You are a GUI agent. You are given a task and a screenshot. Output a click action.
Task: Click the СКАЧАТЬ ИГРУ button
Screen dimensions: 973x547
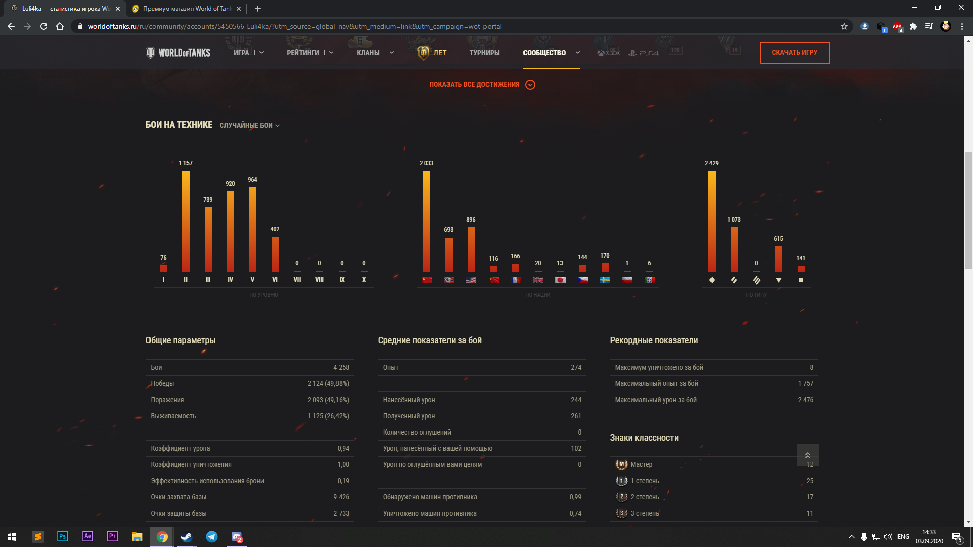coord(795,53)
